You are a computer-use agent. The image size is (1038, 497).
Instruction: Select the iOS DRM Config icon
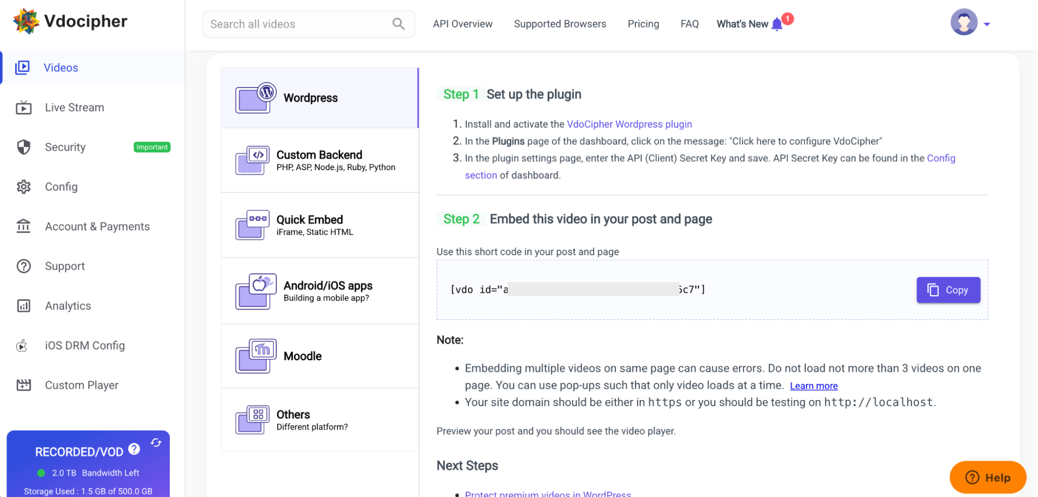(22, 345)
